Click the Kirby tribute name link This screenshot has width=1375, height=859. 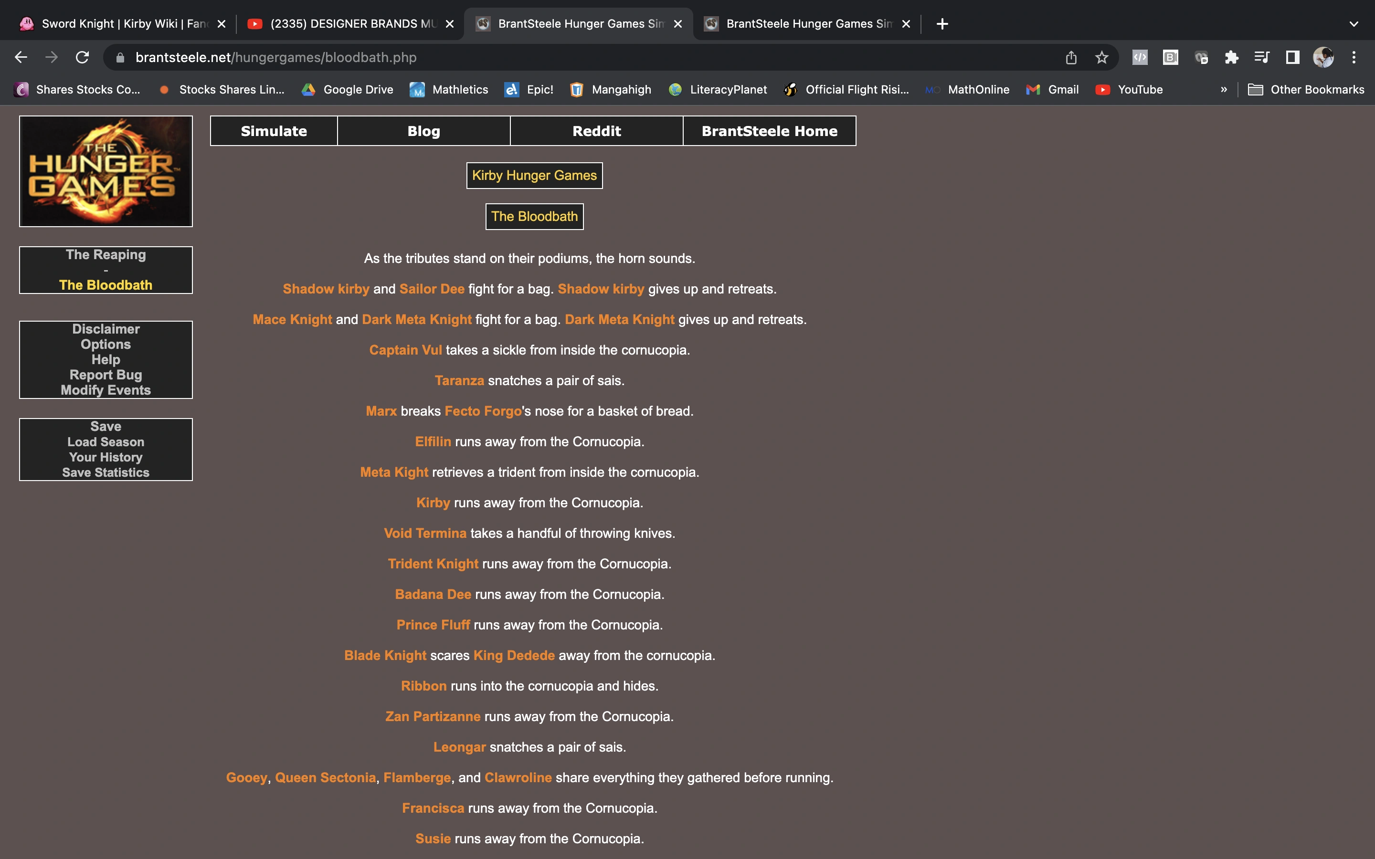433,502
